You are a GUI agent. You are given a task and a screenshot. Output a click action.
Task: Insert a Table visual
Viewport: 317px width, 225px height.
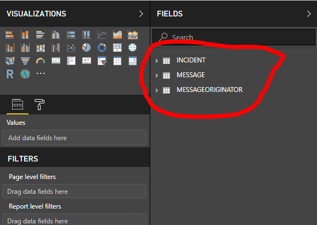pos(117,61)
